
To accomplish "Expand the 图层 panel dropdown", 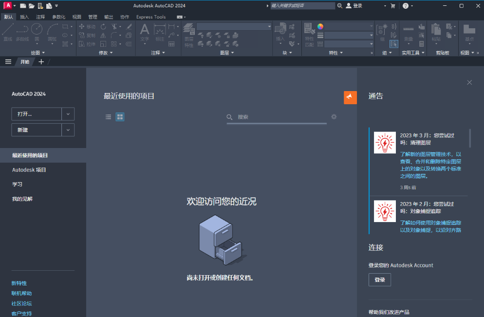I will (227, 53).
